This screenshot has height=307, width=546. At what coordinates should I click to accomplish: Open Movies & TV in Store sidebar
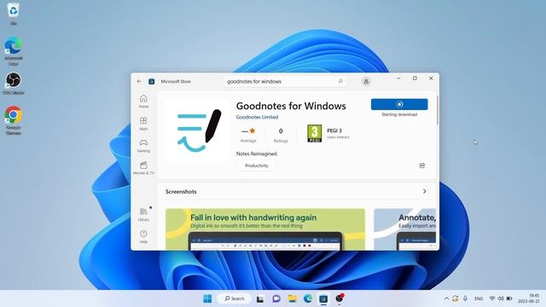pyautogui.click(x=143, y=168)
